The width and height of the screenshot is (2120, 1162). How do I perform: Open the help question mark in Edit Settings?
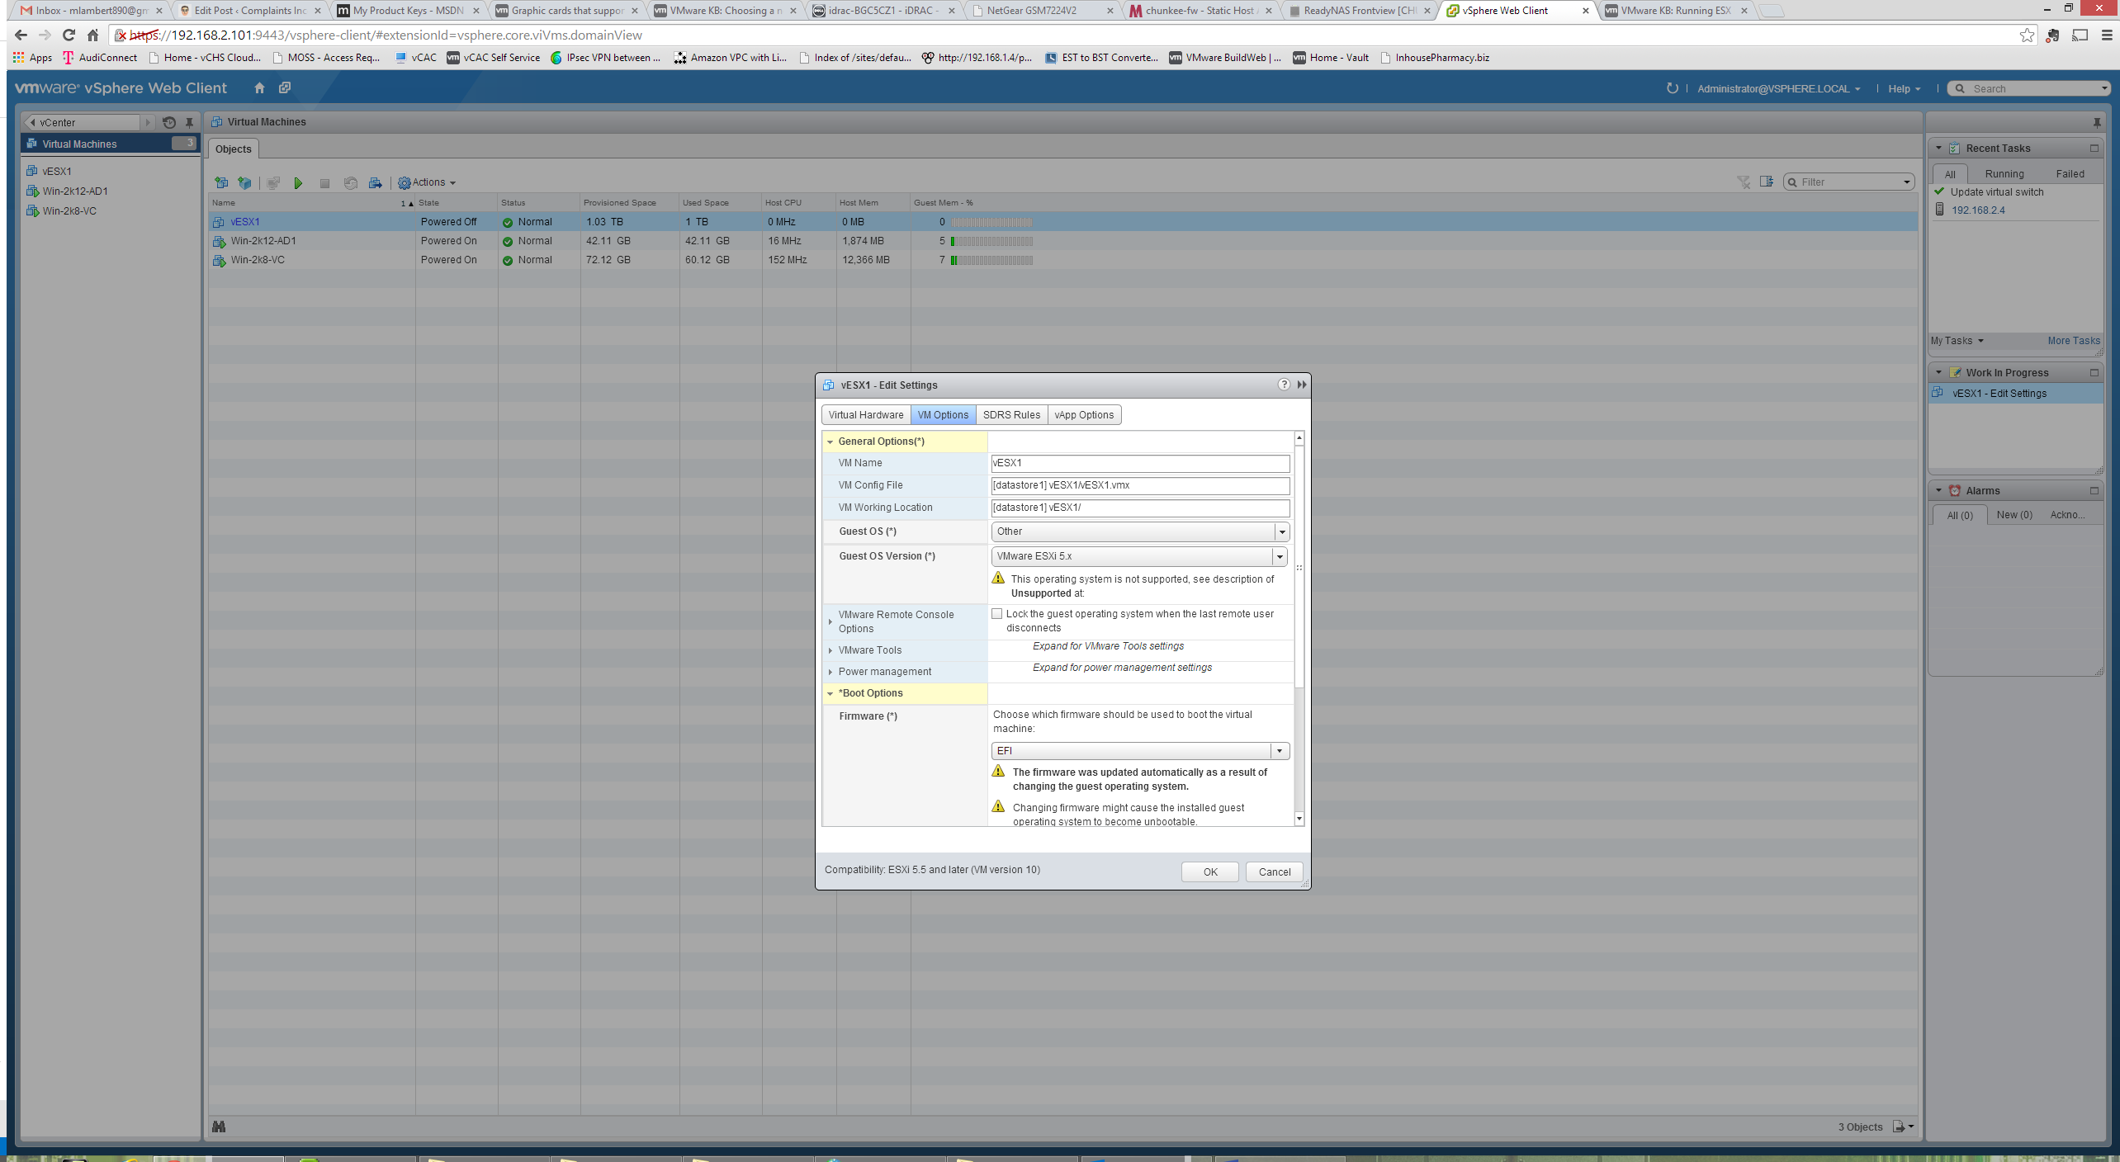click(x=1284, y=385)
